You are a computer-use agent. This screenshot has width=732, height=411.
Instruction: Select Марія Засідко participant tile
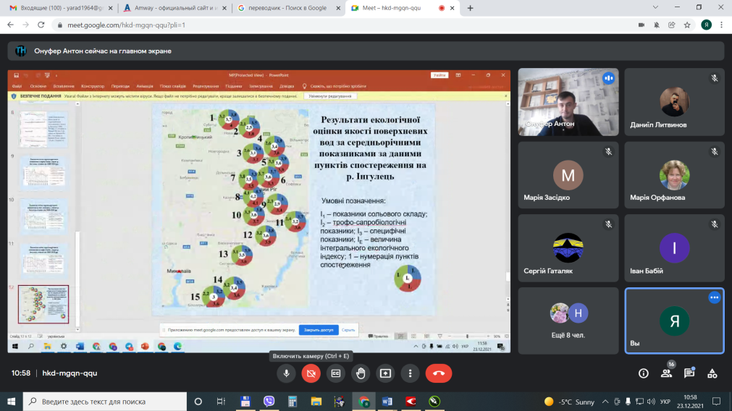point(568,175)
